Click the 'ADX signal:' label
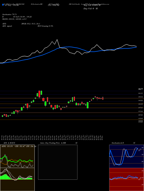This screenshot has height=191, width=144. pyautogui.click(x=7, y=26)
